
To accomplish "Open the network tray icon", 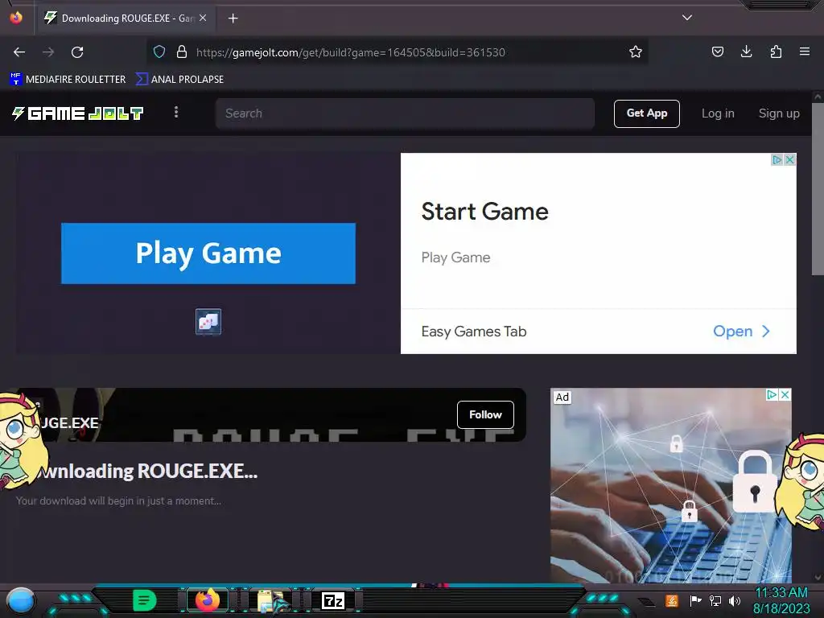I will (715, 600).
